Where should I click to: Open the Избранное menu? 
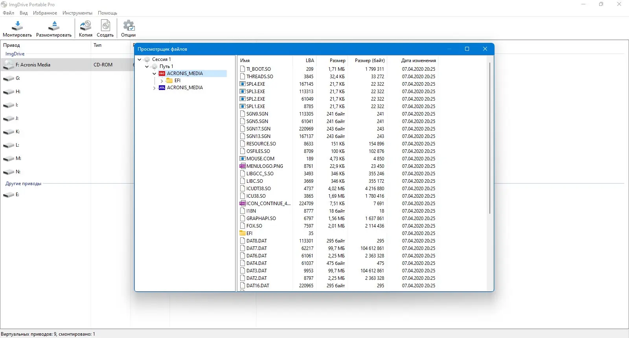(45, 13)
